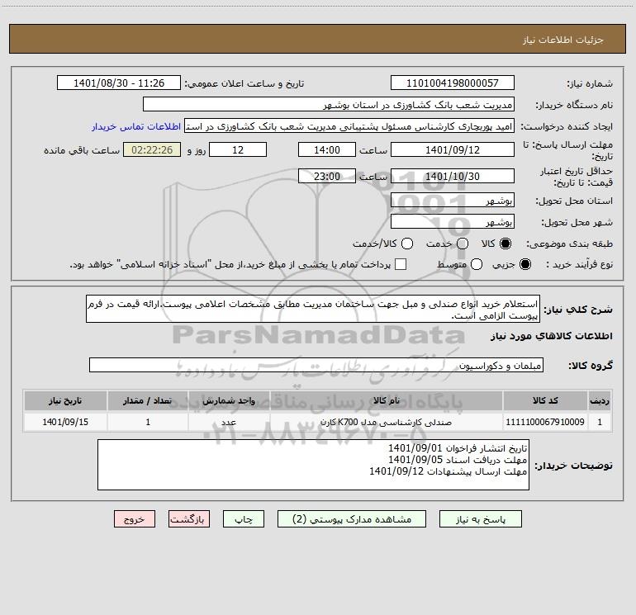Select the کالا radio button
636x615 pixels.
(x=505, y=244)
